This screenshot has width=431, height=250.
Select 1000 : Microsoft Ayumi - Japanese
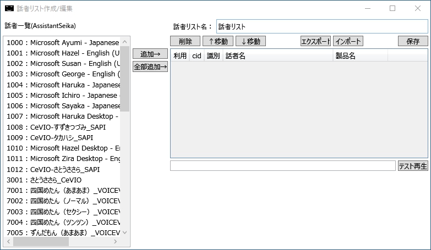click(63, 42)
